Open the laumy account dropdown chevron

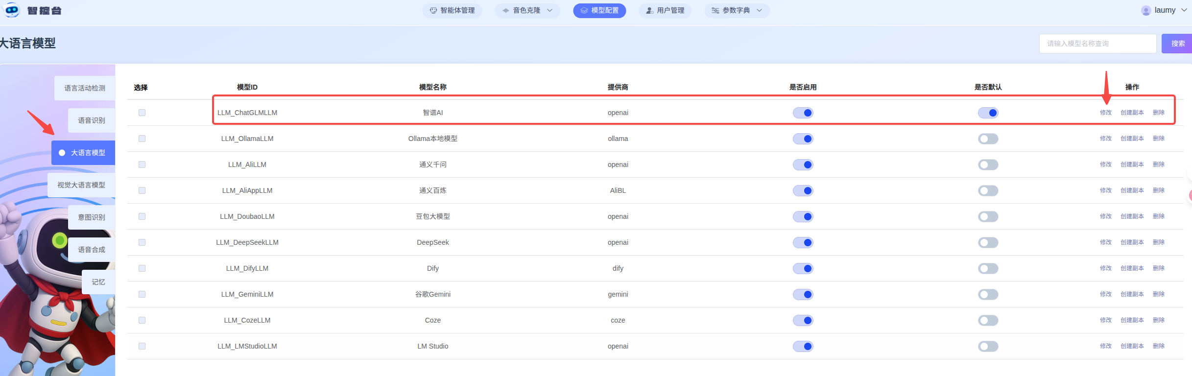(x=1184, y=10)
